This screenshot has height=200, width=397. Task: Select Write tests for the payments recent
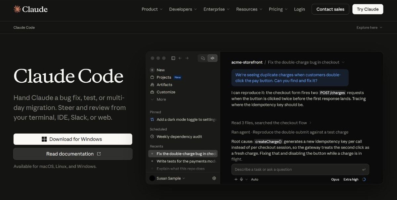[183, 161]
